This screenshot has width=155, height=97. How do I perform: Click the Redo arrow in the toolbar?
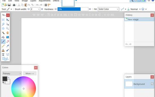(x=41, y=5)
